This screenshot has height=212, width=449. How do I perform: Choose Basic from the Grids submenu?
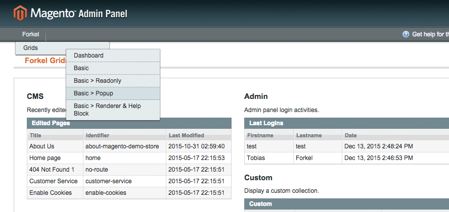click(x=113, y=68)
